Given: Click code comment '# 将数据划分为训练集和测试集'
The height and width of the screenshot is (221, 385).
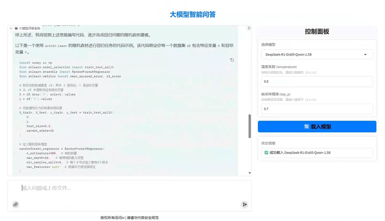Looking at the screenshot, I should (x=41, y=108).
